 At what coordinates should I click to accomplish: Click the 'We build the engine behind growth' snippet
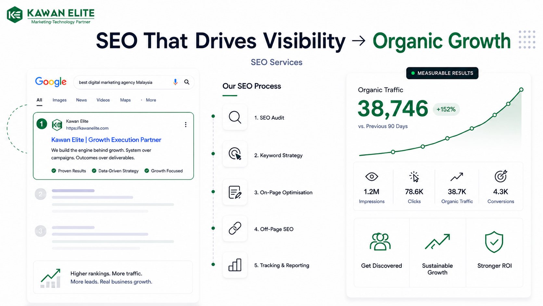pos(101,154)
